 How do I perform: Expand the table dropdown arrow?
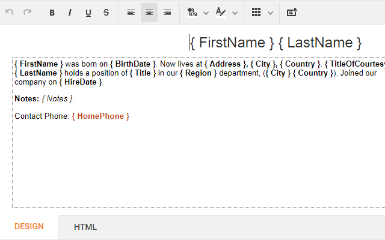tap(270, 13)
